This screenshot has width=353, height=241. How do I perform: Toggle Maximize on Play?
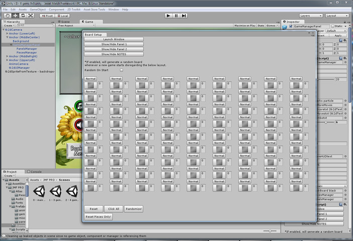click(245, 26)
